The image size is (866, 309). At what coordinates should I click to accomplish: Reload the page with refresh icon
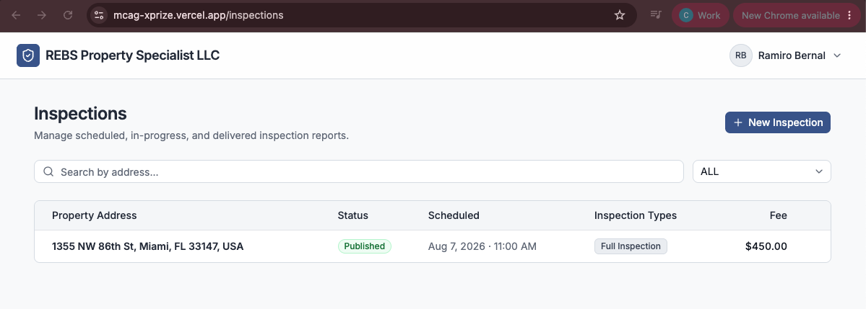[68, 15]
